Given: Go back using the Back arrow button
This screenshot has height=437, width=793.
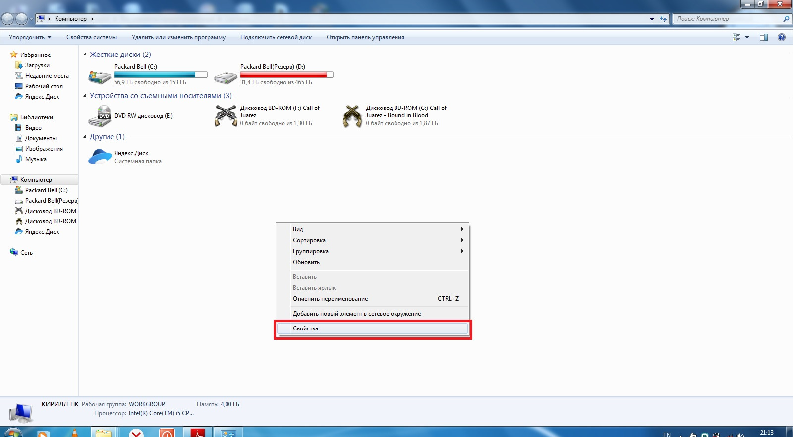Looking at the screenshot, I should (8, 19).
